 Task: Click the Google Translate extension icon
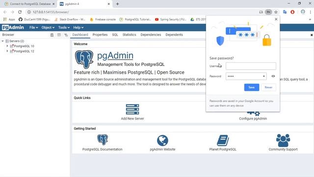(285, 12)
